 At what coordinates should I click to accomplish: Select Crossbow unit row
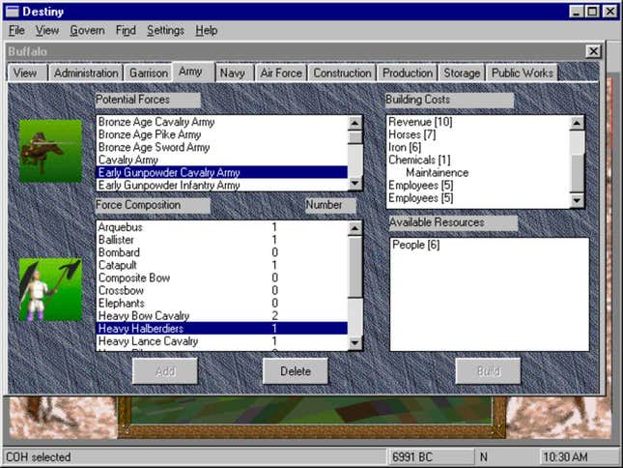pyautogui.click(x=222, y=291)
